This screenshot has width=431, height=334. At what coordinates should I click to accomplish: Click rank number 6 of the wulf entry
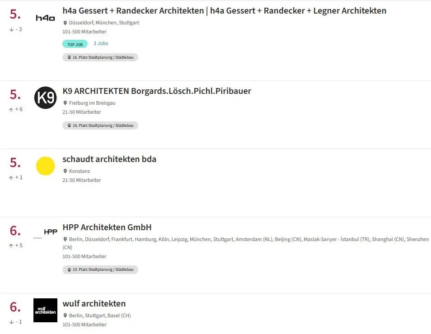(15, 307)
